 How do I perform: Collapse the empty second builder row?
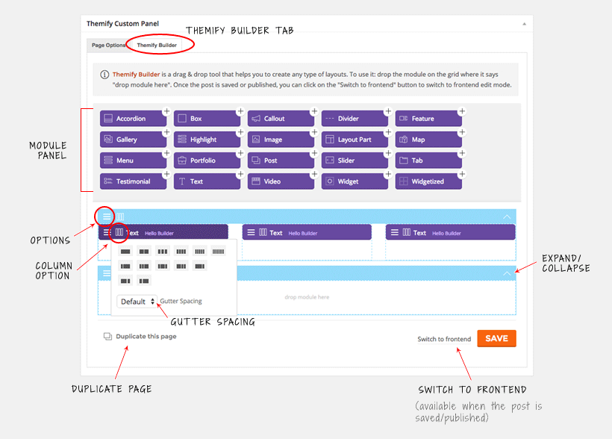coord(507,273)
